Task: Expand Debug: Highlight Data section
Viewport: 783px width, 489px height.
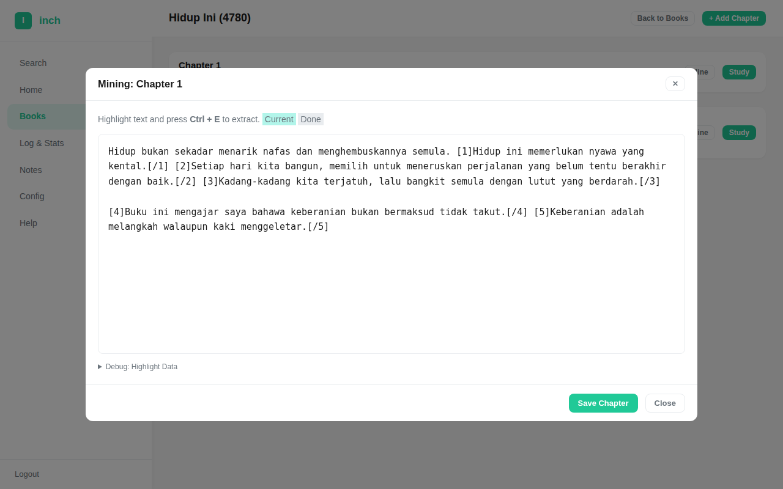Action: [138, 367]
